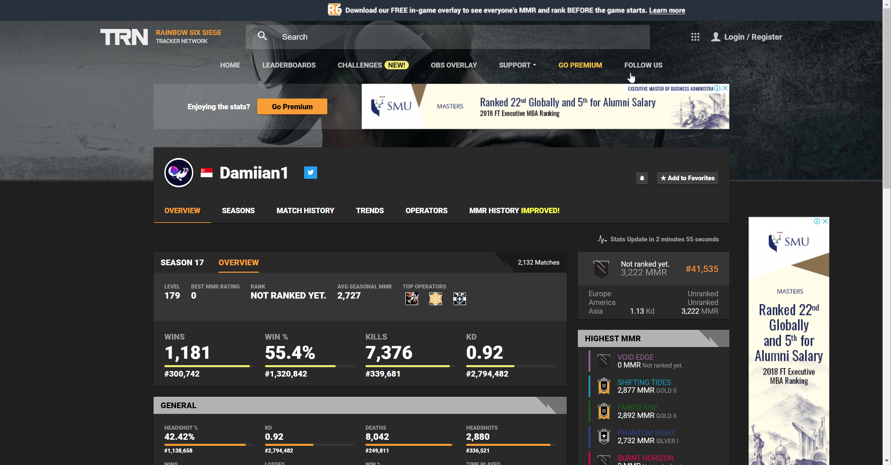Select the orange web operator icon
The height and width of the screenshot is (465, 891).
pos(435,299)
